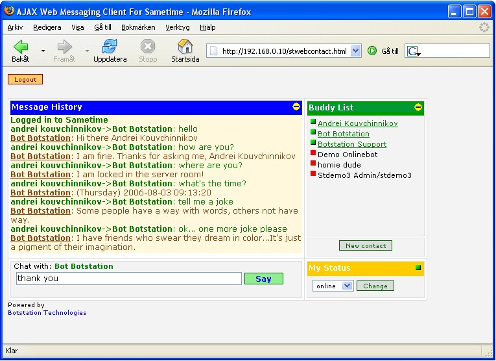Click the Firefox logo in title bar
The image size is (496, 361).
coord(9,10)
